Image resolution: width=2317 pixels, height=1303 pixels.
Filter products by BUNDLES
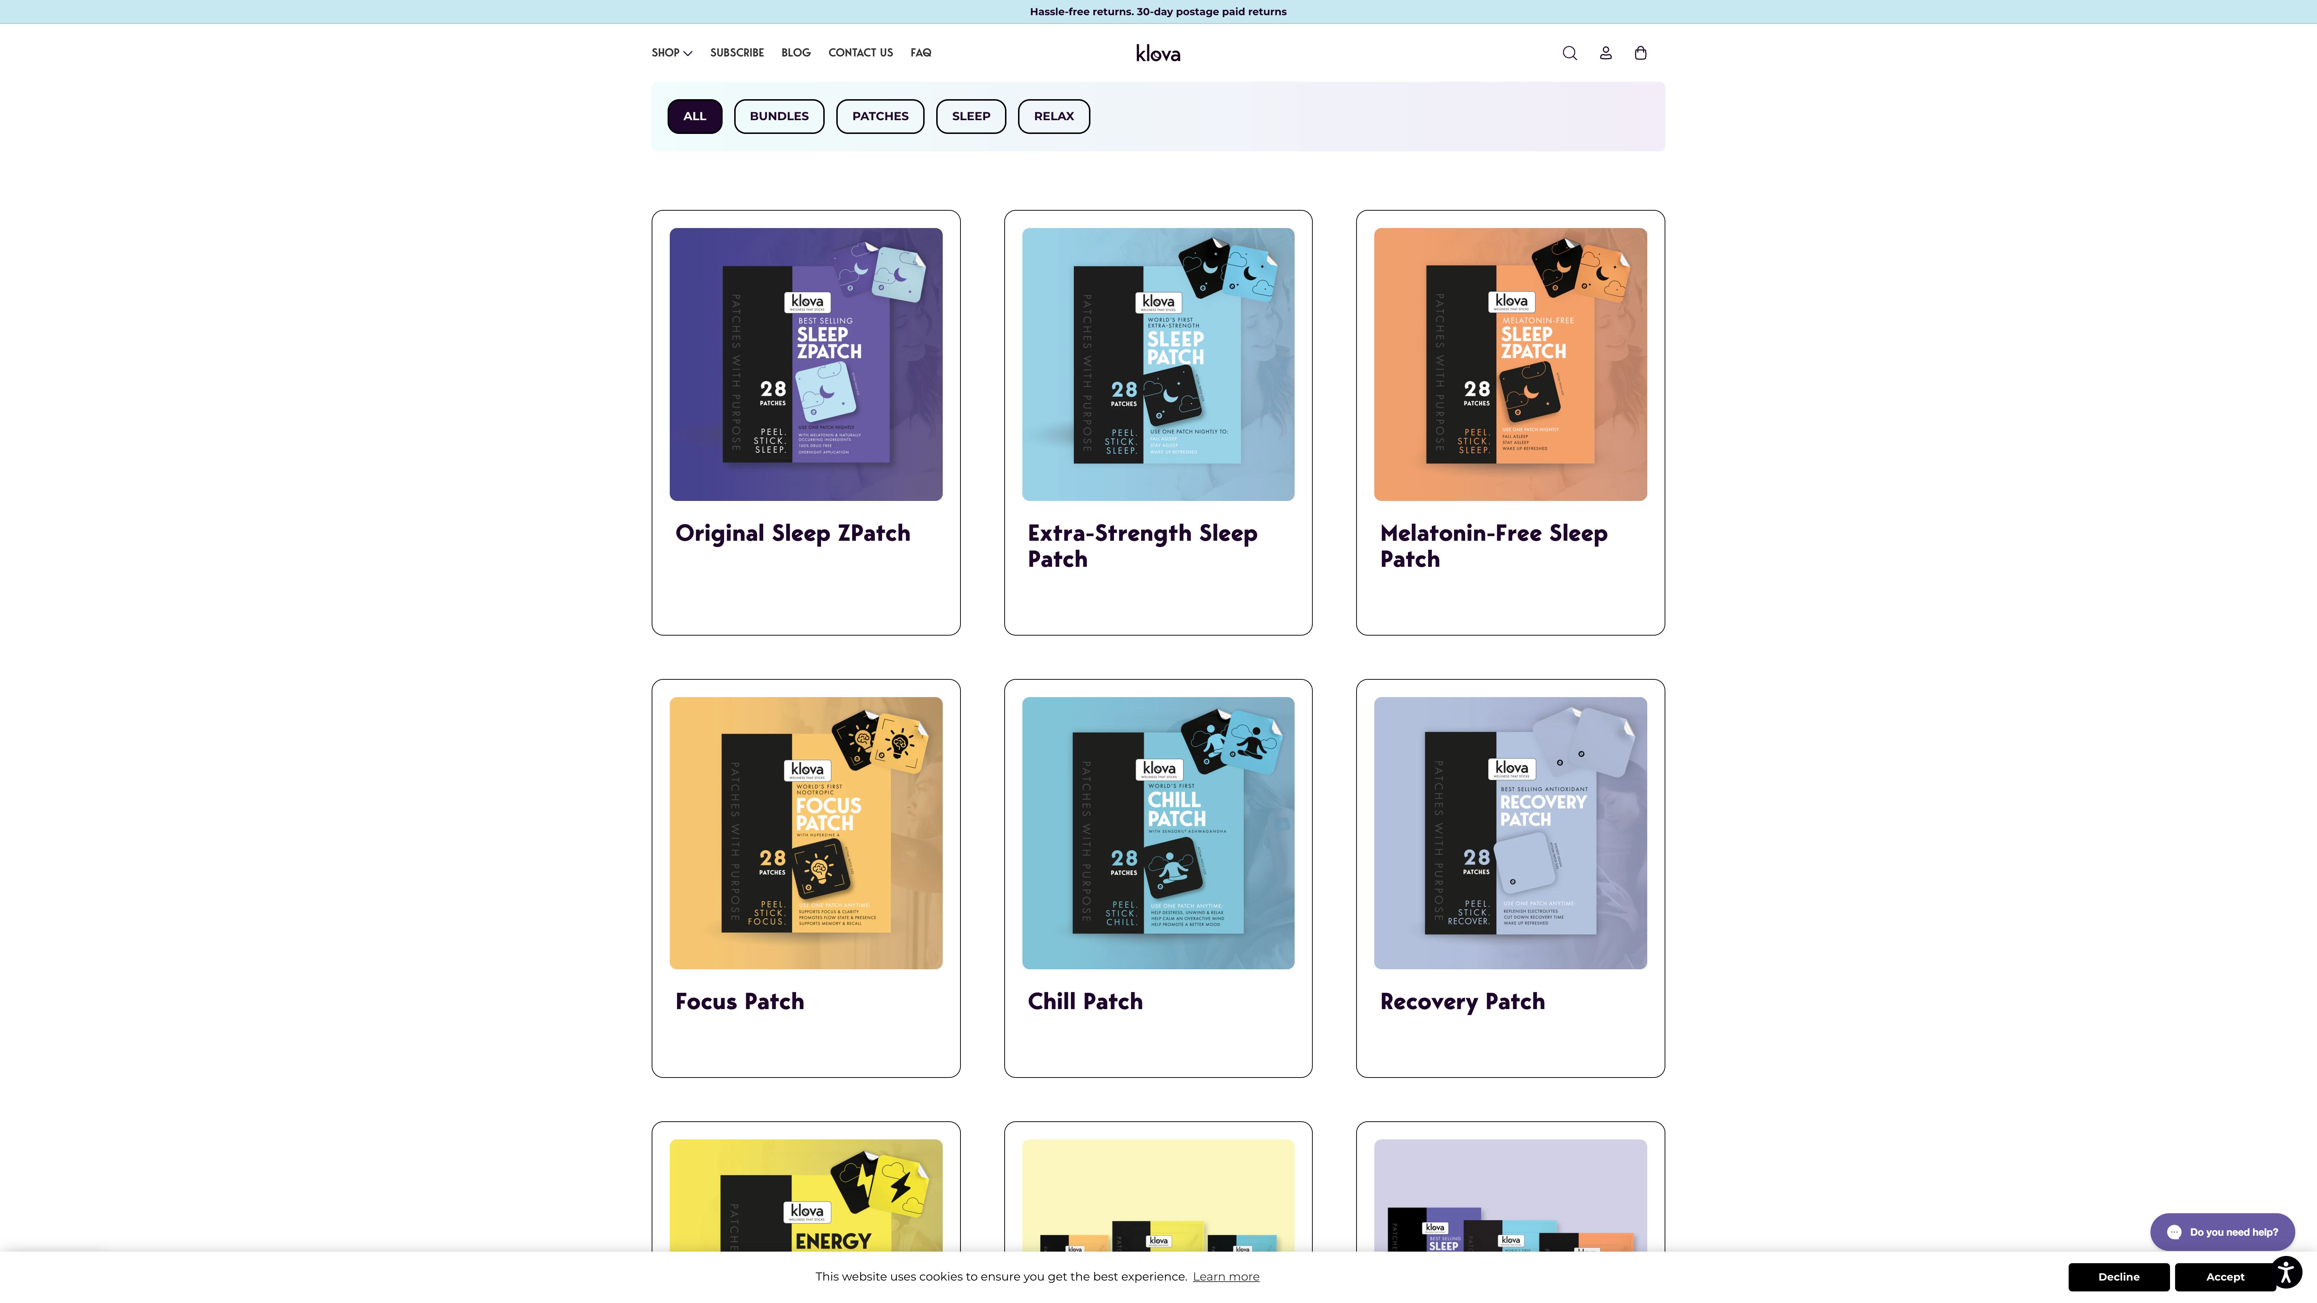[779, 115]
